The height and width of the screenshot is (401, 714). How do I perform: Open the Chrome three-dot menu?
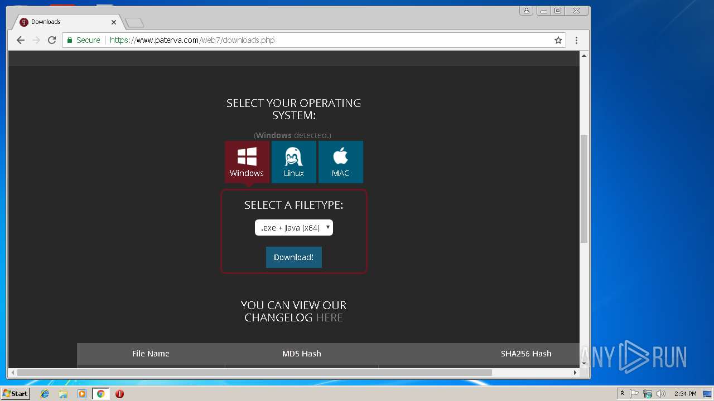pyautogui.click(x=576, y=40)
